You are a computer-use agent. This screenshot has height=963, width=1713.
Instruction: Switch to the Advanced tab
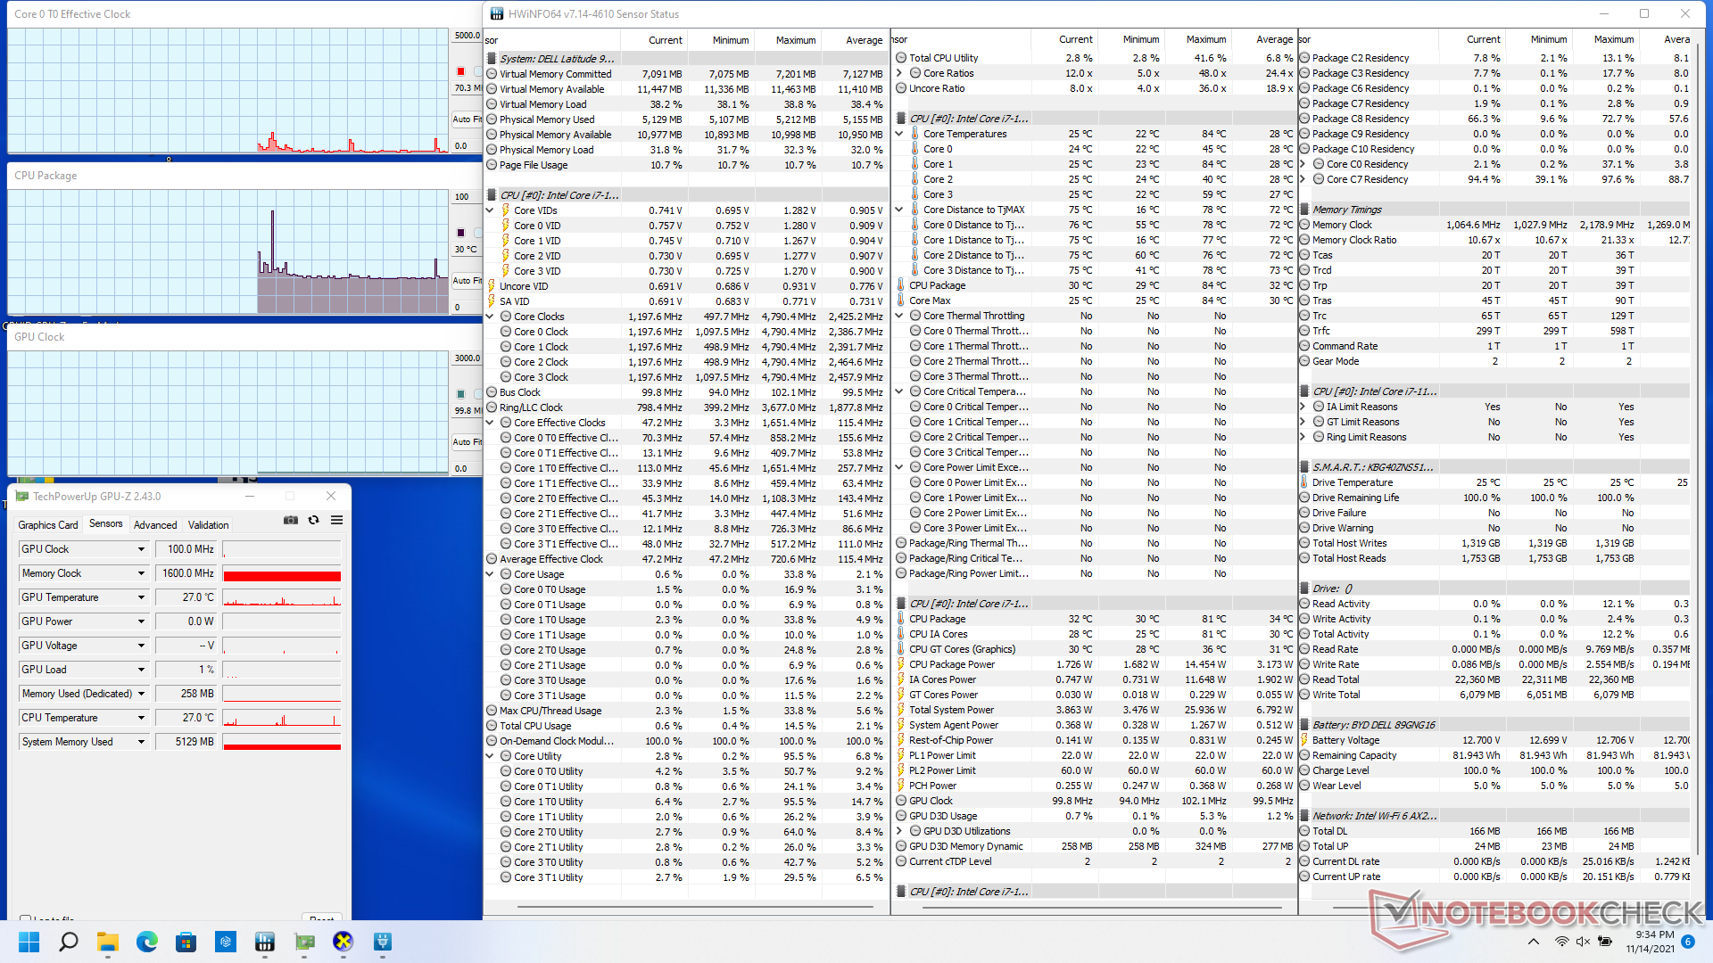pyautogui.click(x=155, y=525)
